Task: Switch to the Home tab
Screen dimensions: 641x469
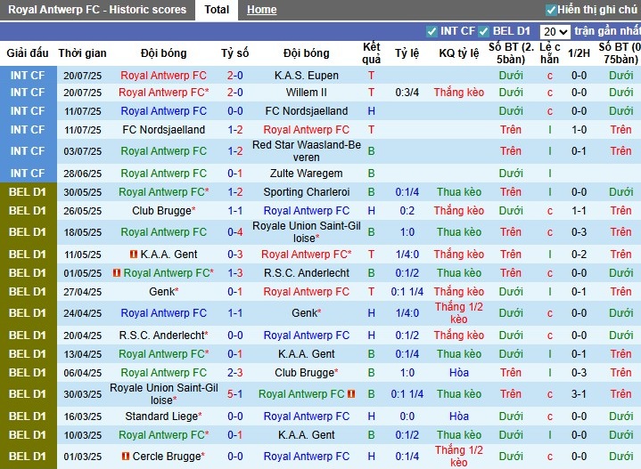Action: (x=261, y=10)
